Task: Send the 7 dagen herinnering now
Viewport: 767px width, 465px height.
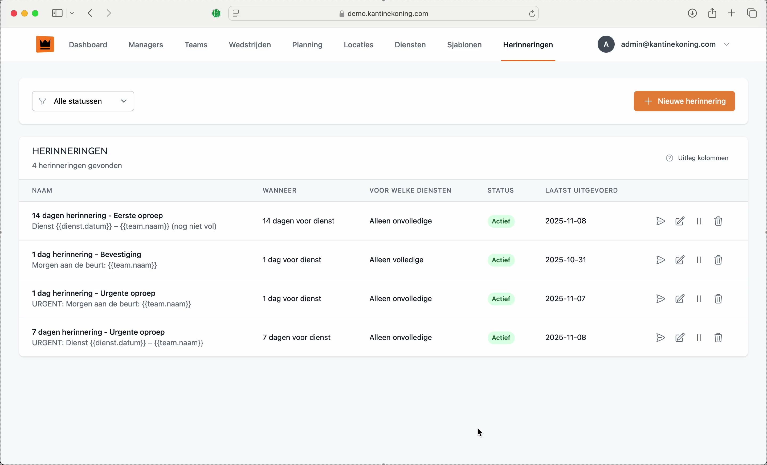Action: click(660, 338)
